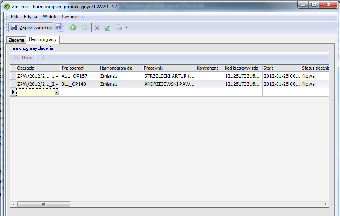The width and height of the screenshot is (340, 216).
Task: Click the BL1_OP140 cell
Action: [x=79, y=84]
